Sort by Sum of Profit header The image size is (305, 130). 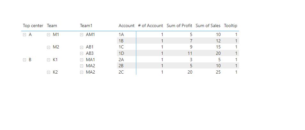point(179,25)
